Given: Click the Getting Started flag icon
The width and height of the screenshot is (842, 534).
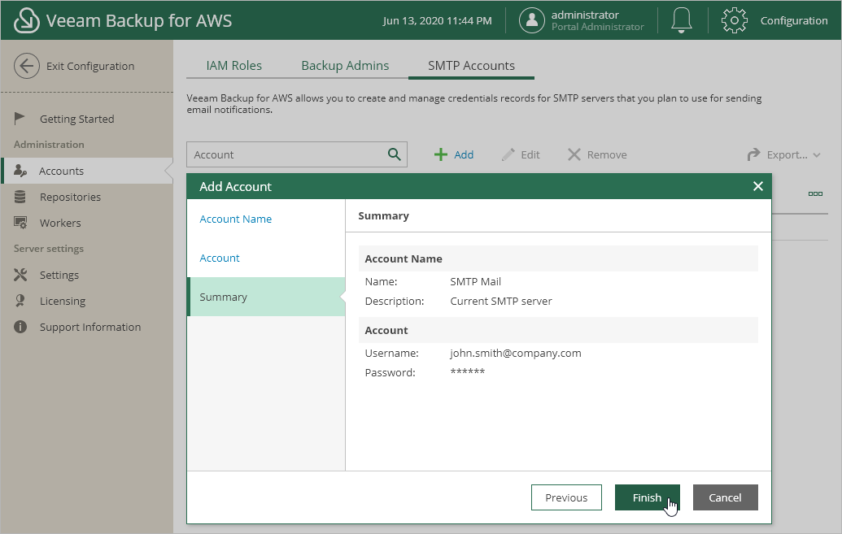Looking at the screenshot, I should (x=20, y=118).
